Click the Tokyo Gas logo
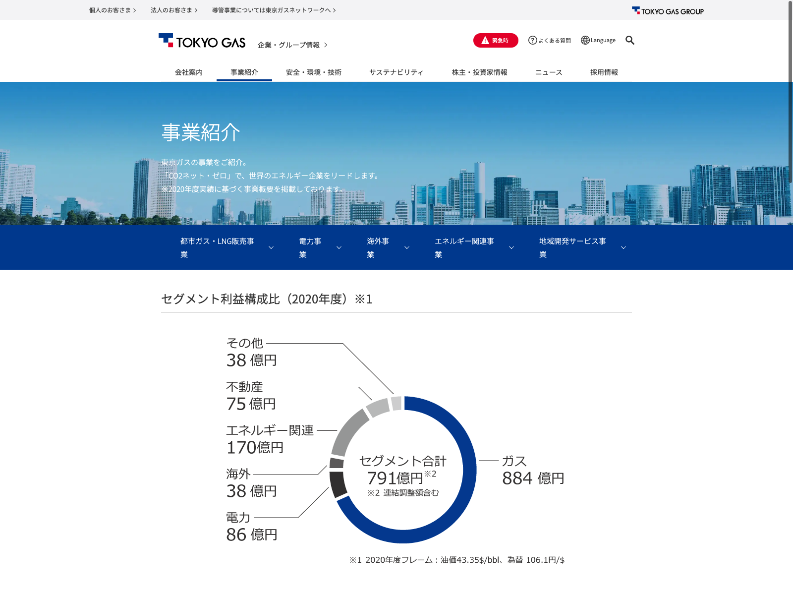Image resolution: width=793 pixels, height=595 pixels. (202, 41)
